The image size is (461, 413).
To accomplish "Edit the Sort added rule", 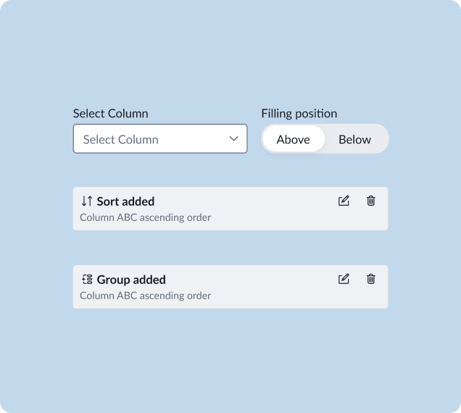I will pyautogui.click(x=344, y=201).
